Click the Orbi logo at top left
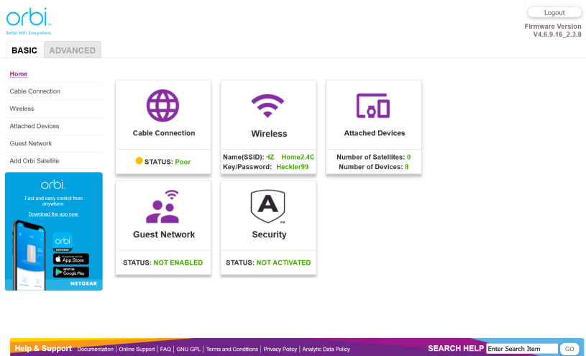Screen dimensions: 586x356 click(x=29, y=22)
